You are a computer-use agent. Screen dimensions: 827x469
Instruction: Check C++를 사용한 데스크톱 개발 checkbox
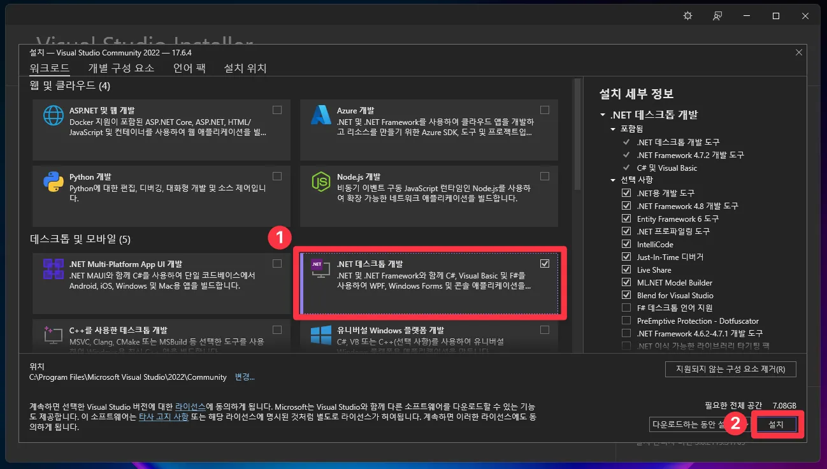coord(277,329)
